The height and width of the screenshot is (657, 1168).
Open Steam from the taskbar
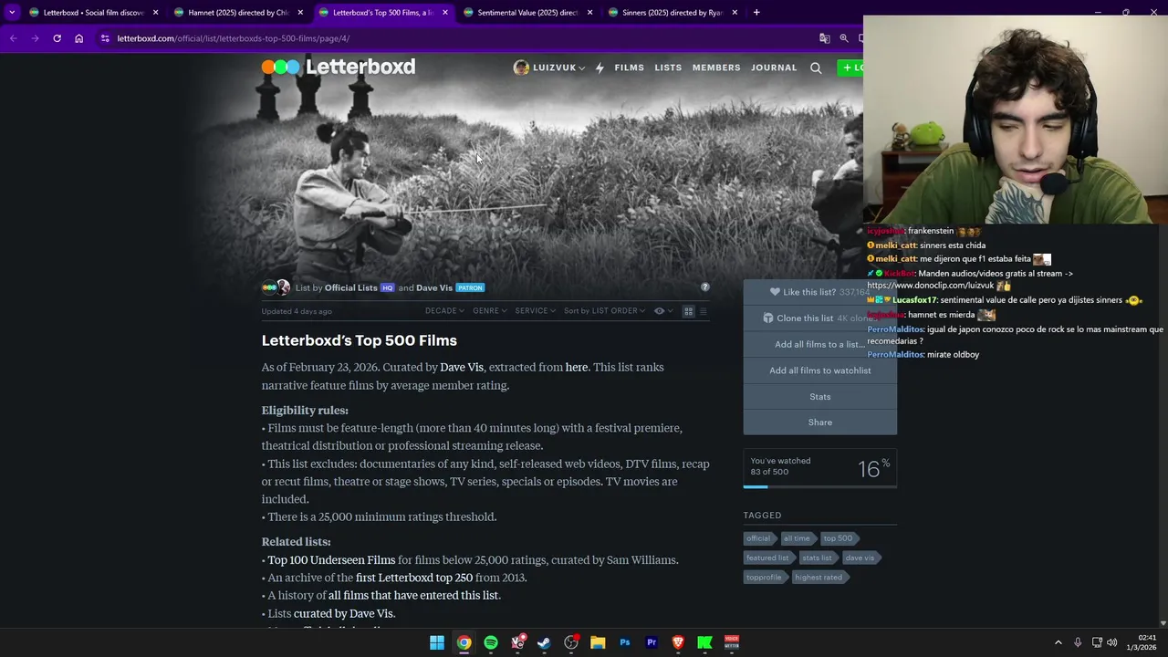click(544, 642)
